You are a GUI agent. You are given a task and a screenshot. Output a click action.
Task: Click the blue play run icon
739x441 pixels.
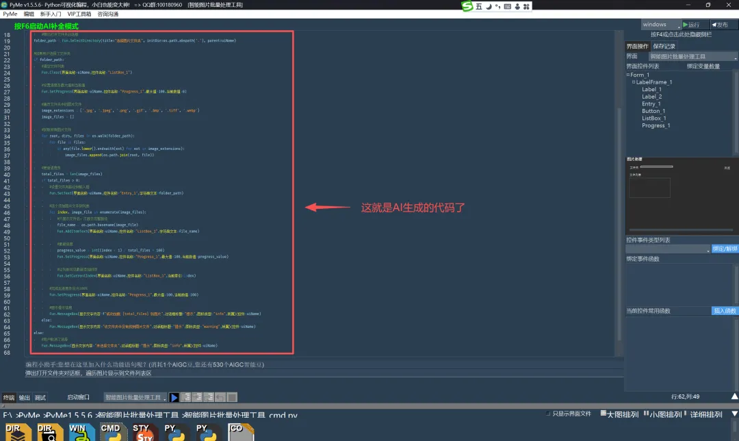(x=174, y=398)
